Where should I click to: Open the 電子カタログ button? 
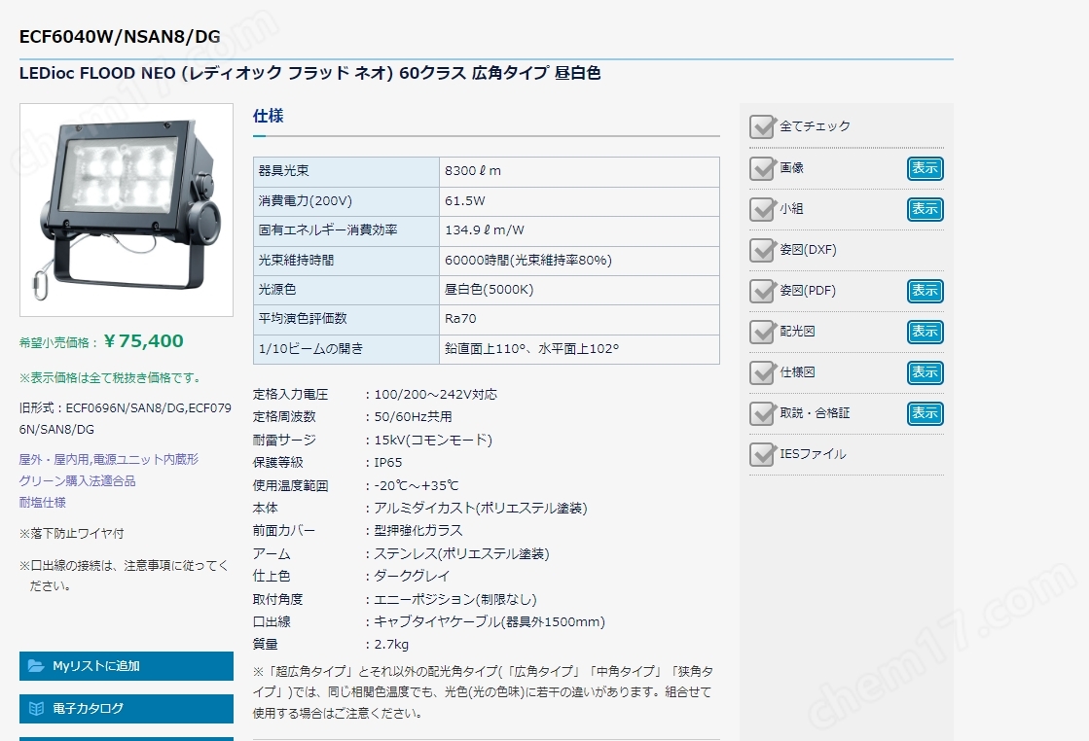127,709
